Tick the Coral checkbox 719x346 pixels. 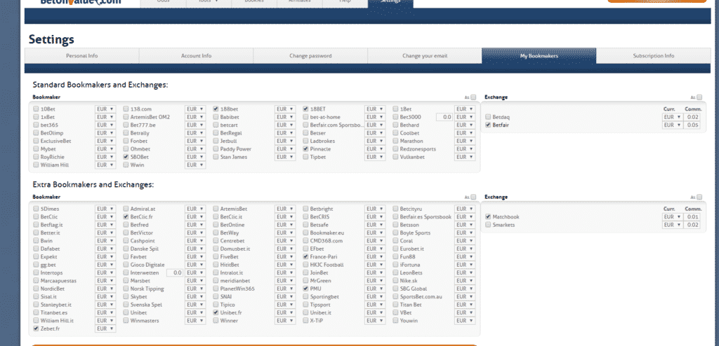(395, 241)
